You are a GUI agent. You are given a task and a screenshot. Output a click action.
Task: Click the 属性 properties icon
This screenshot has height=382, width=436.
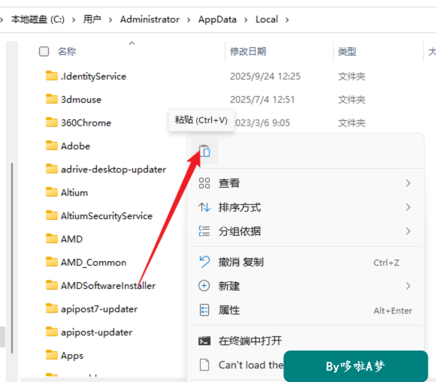click(x=204, y=311)
